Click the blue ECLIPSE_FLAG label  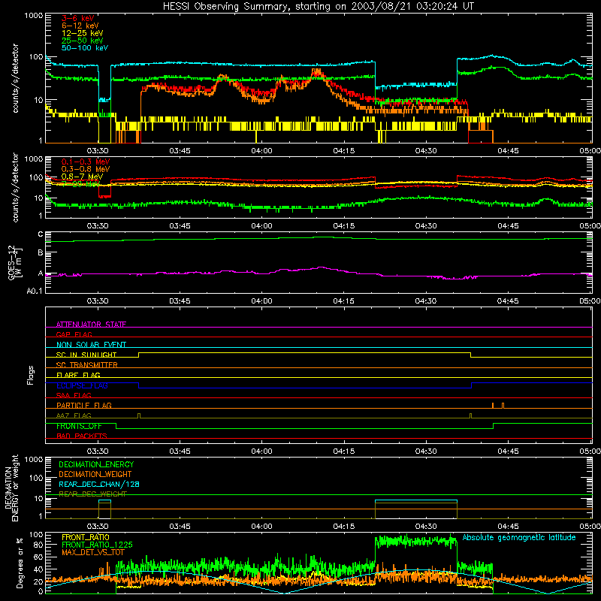coord(82,385)
